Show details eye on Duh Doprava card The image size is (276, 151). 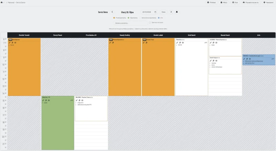click(x=15, y=43)
